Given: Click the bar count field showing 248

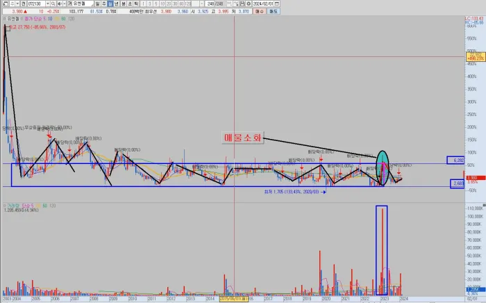Looking at the screenshot, I should 210,3.
